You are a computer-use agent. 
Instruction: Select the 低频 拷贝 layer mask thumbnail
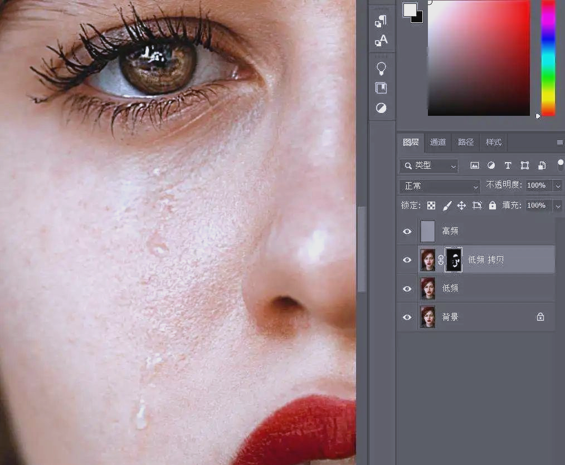(454, 260)
